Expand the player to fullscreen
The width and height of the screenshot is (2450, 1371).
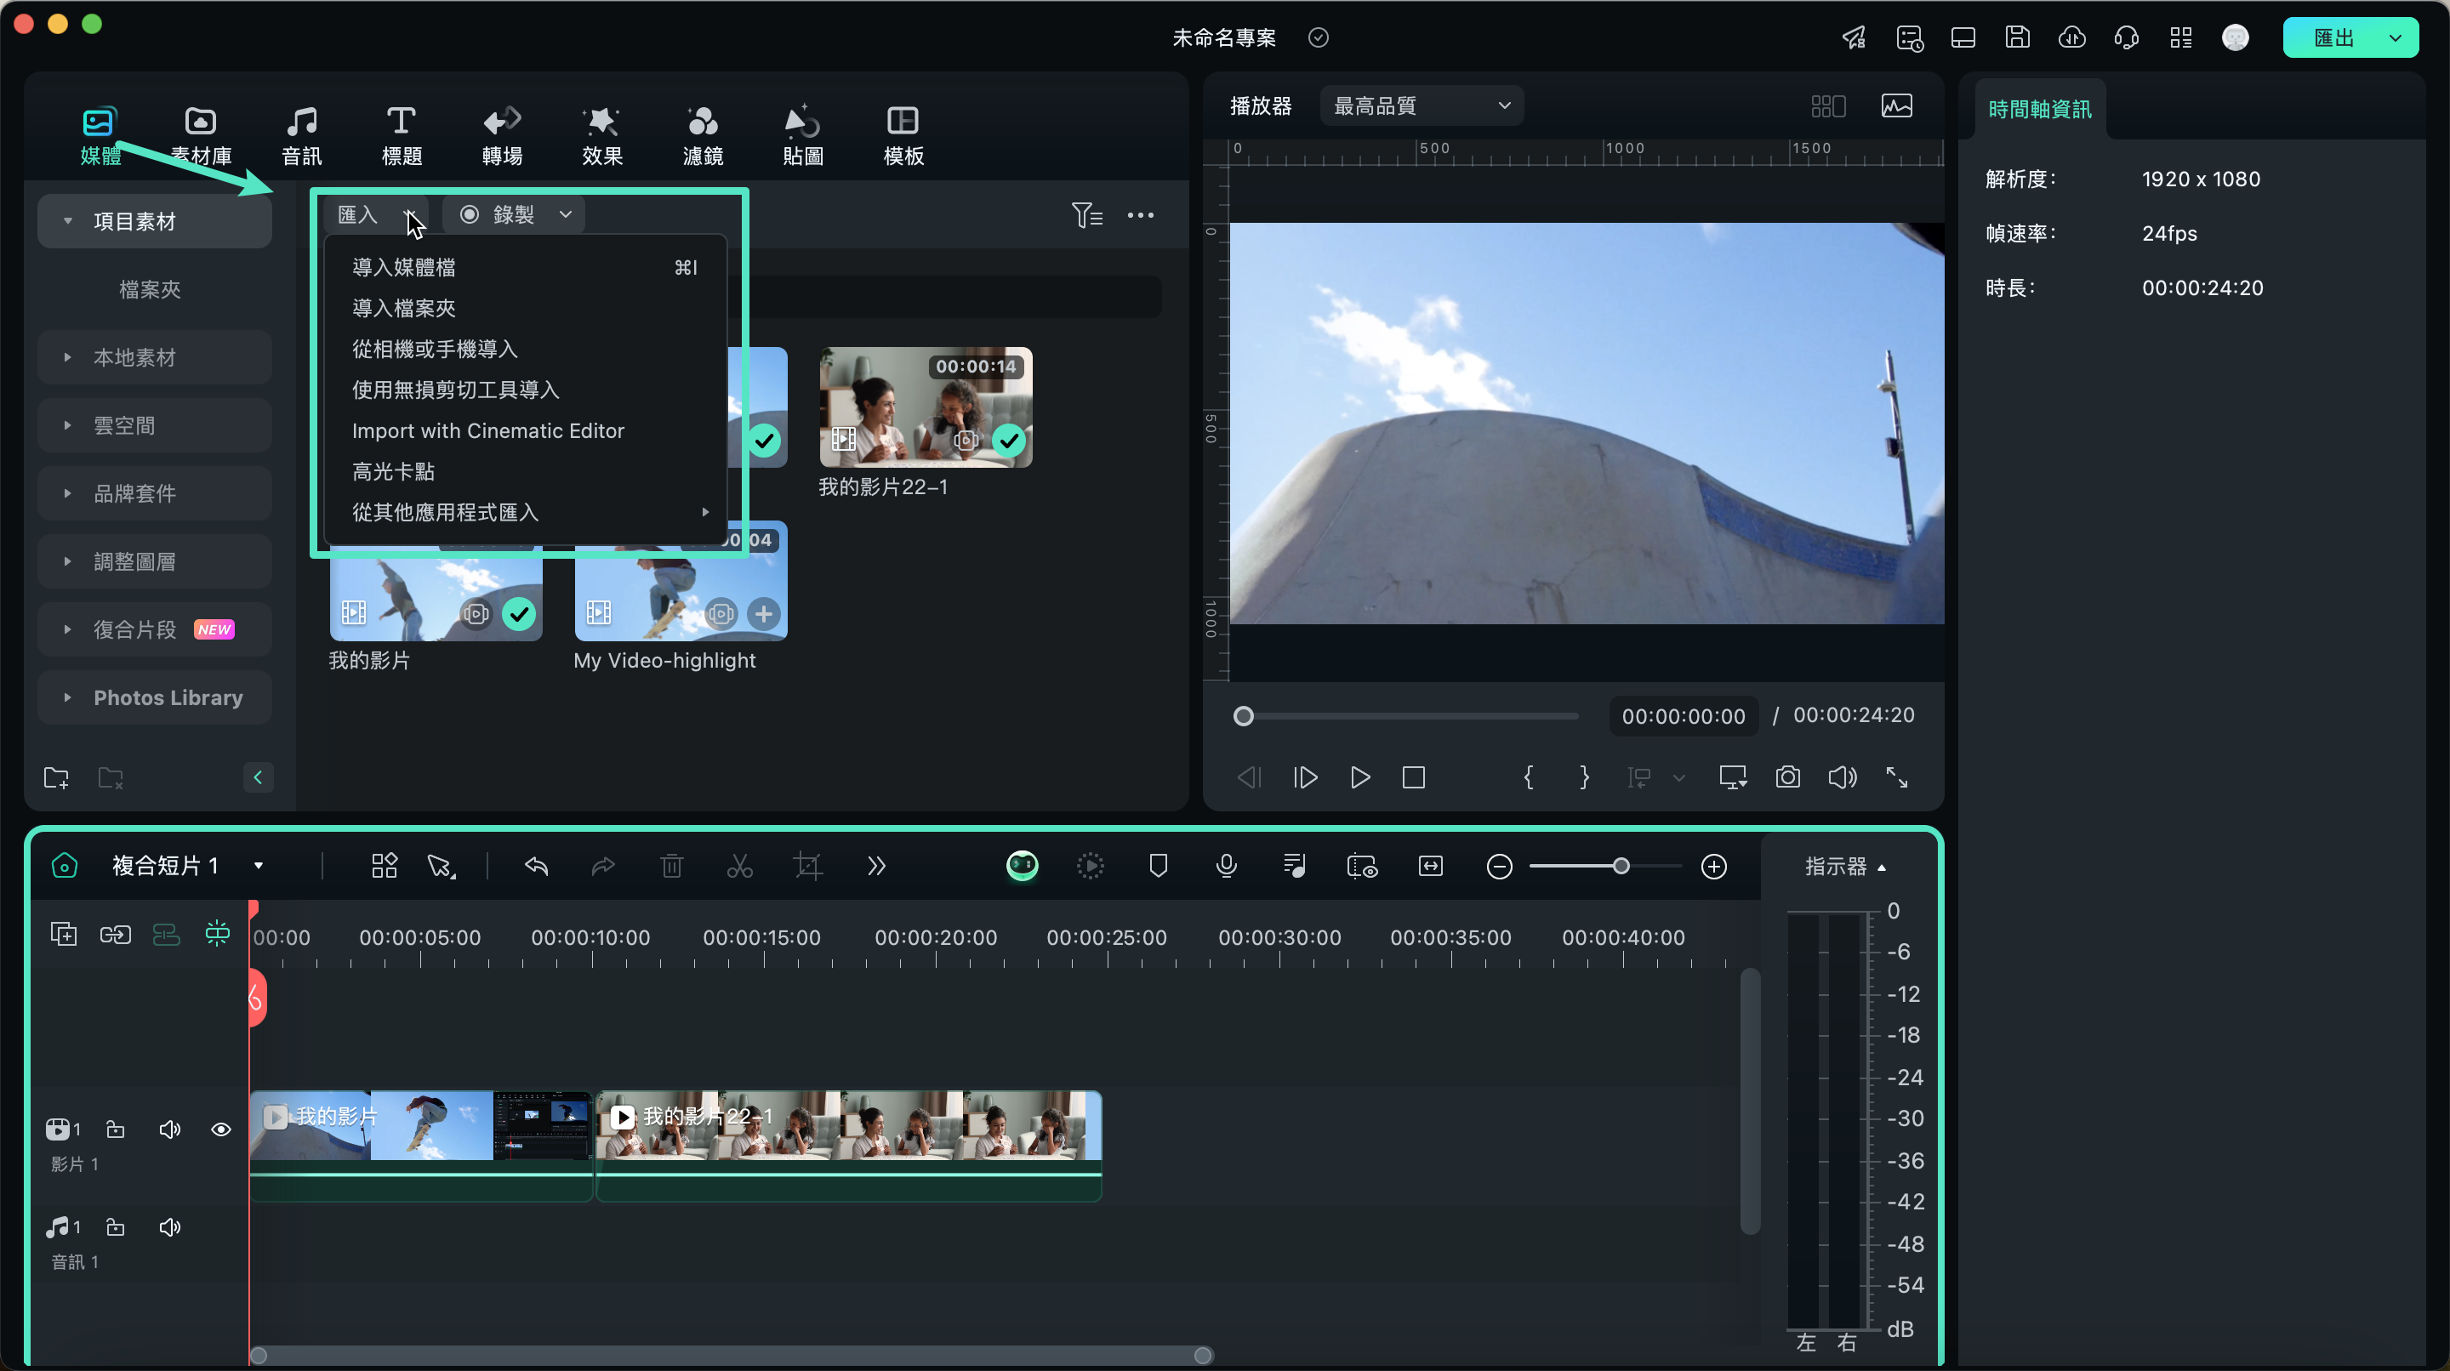tap(1896, 777)
